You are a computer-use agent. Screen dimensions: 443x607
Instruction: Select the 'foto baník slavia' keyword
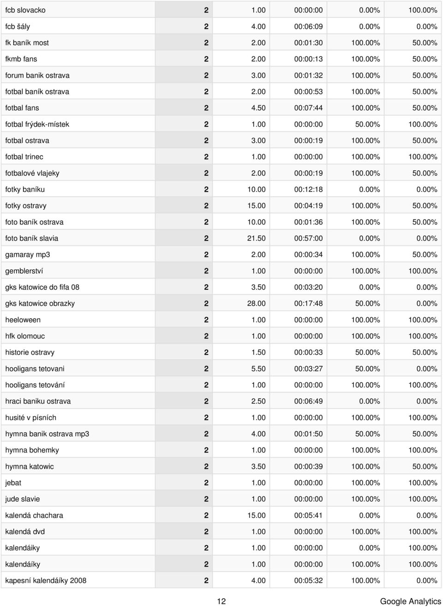tap(32, 238)
